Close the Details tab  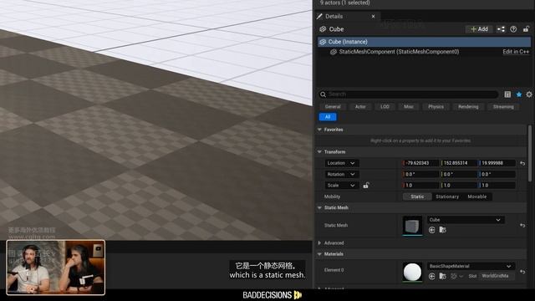point(374,17)
